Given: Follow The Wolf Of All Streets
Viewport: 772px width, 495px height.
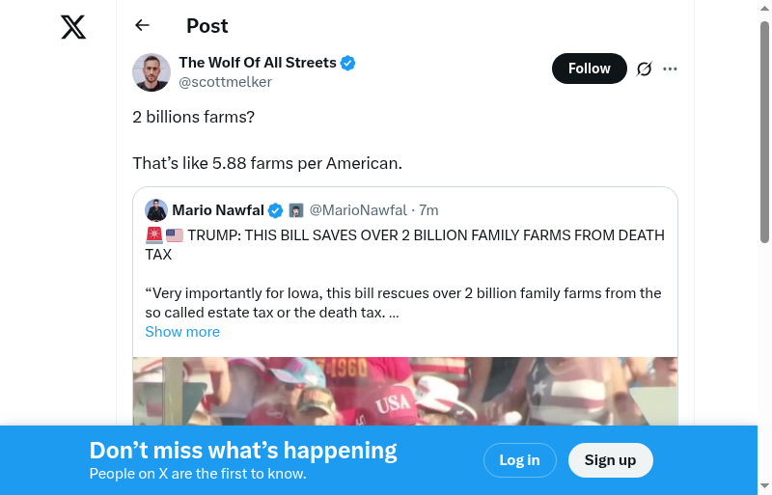Looking at the screenshot, I should coord(589,69).
